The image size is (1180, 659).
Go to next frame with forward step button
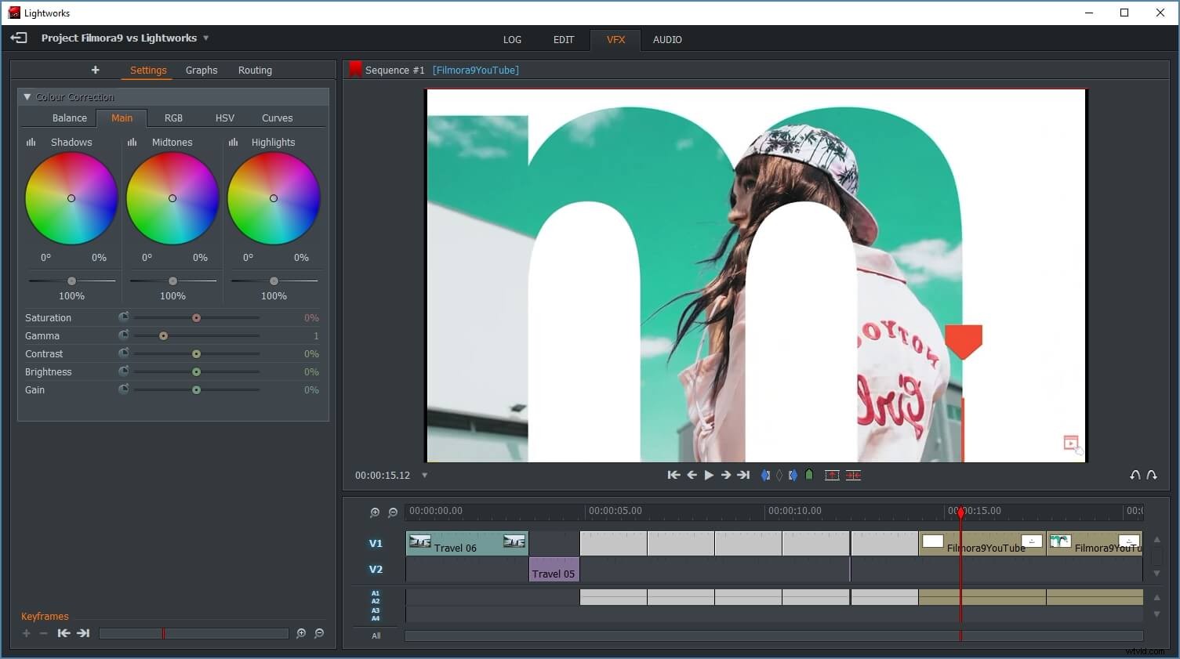pyautogui.click(x=725, y=475)
